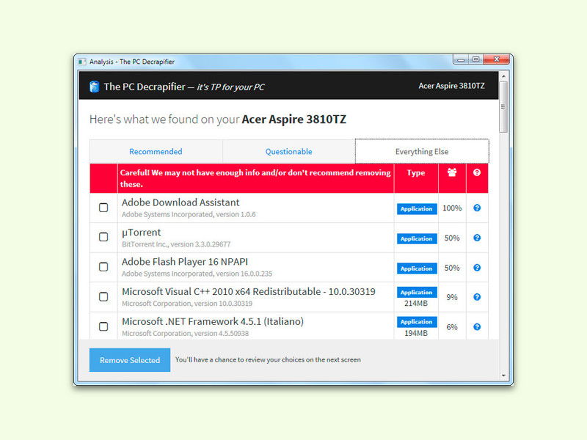Open help for Visual C++ 2010 Redistributable
This screenshot has height=440, width=587.
tap(477, 297)
